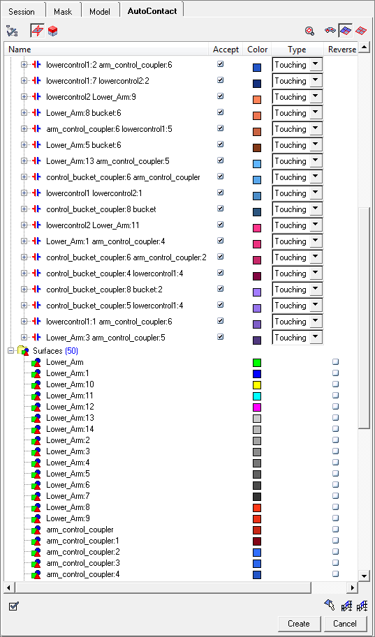375x637 pixels.
Task: Click the rightmost add-mesh icon above Cancel
Action: (x=362, y=606)
